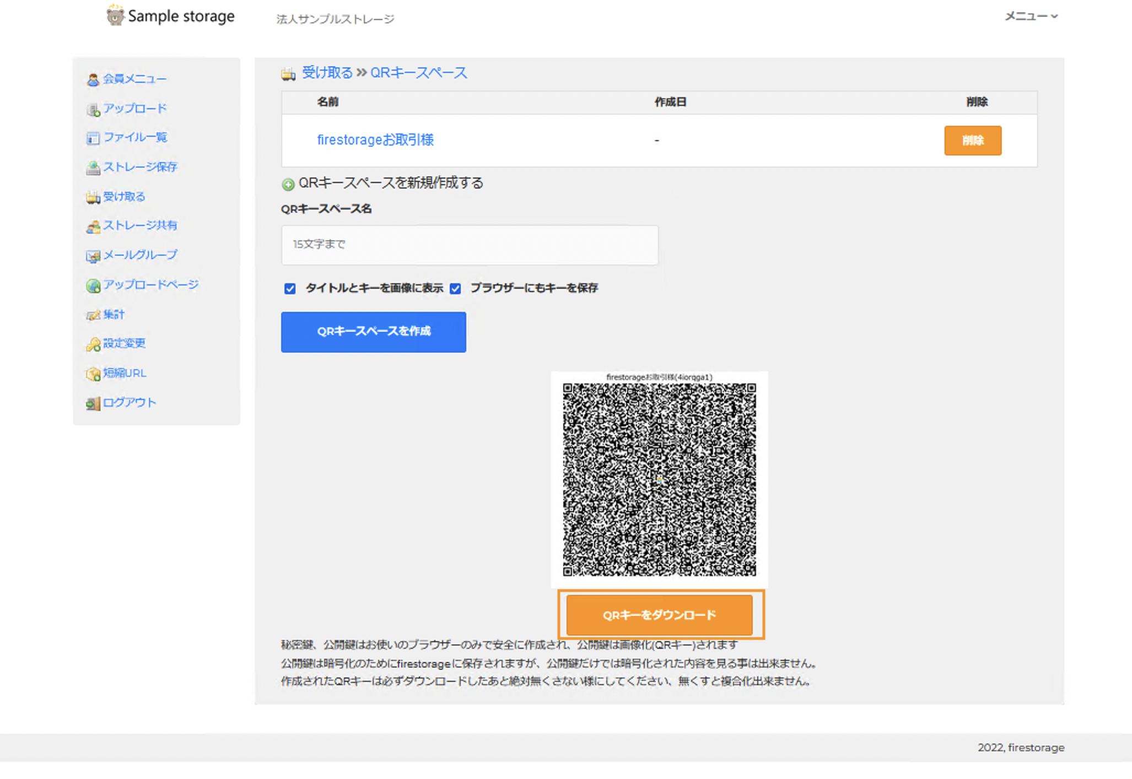Open the メニュー dropdown
1132x779 pixels.
[x=1031, y=17]
